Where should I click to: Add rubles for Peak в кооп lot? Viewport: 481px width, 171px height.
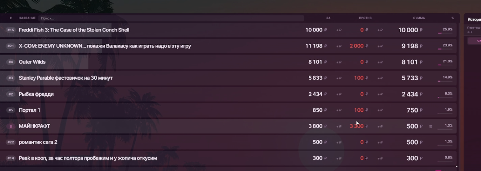pyautogui.click(x=339, y=158)
